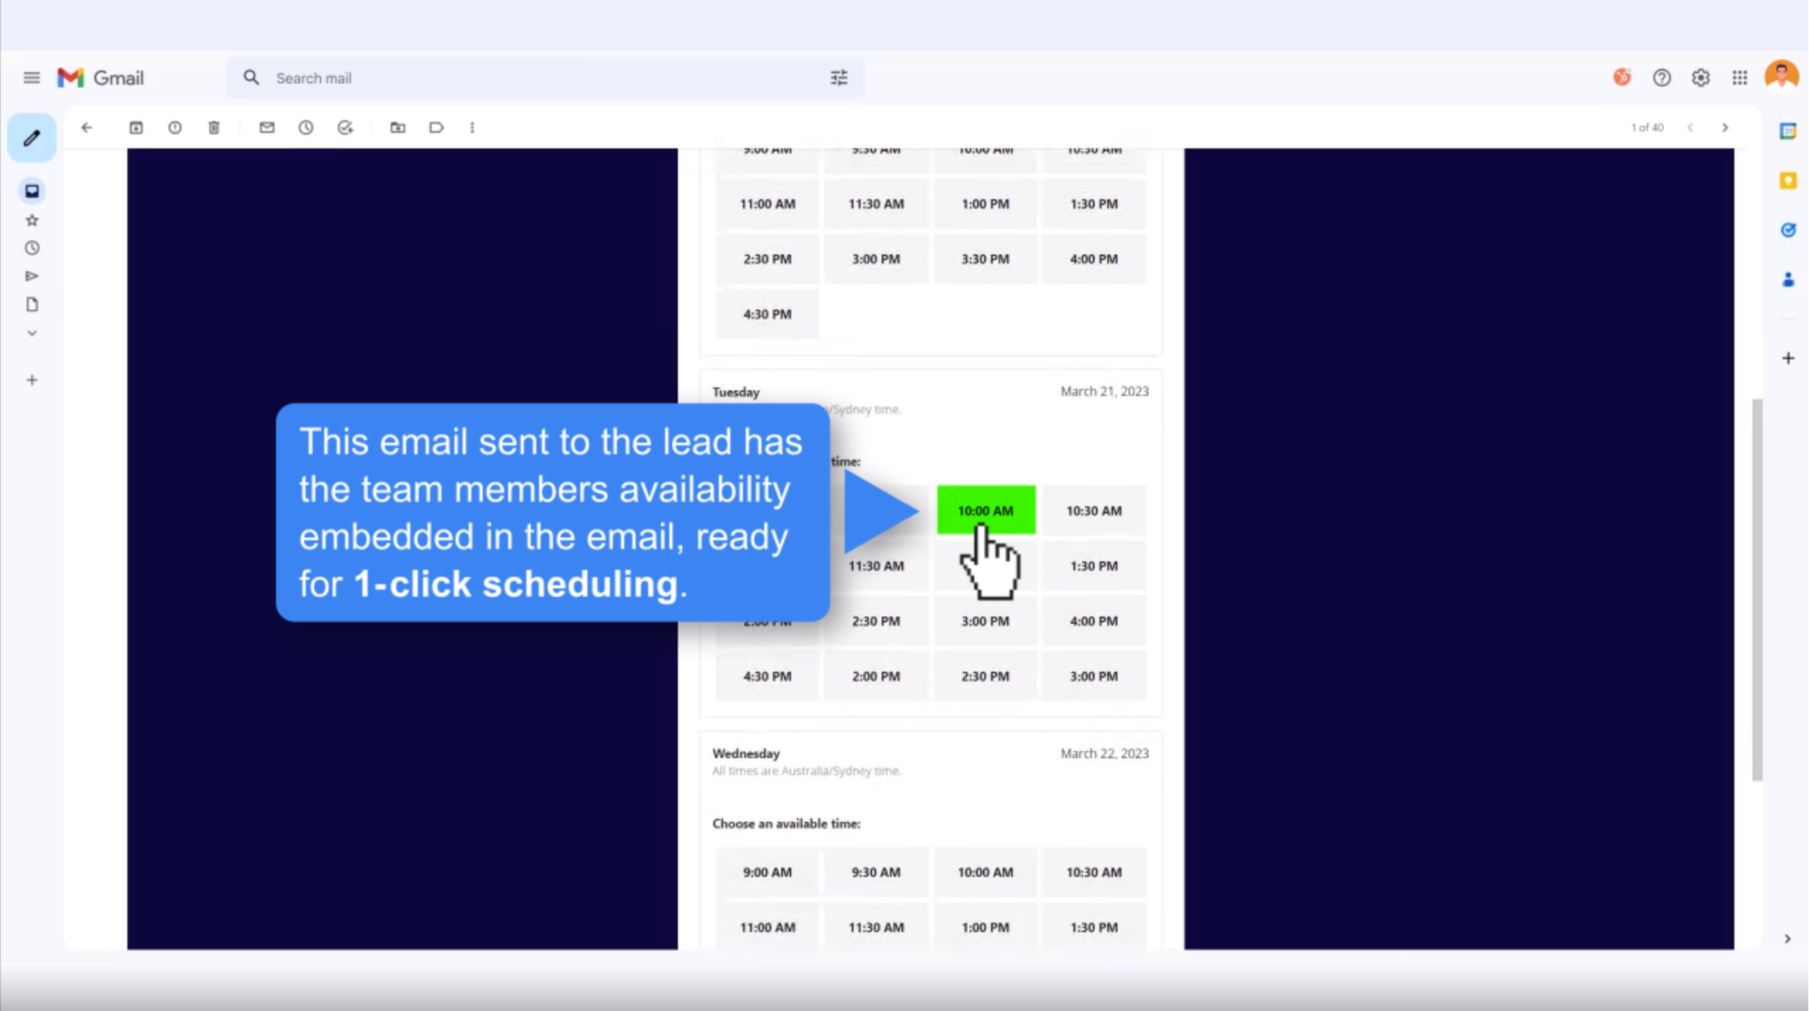Delete this email with trash icon

(x=214, y=128)
